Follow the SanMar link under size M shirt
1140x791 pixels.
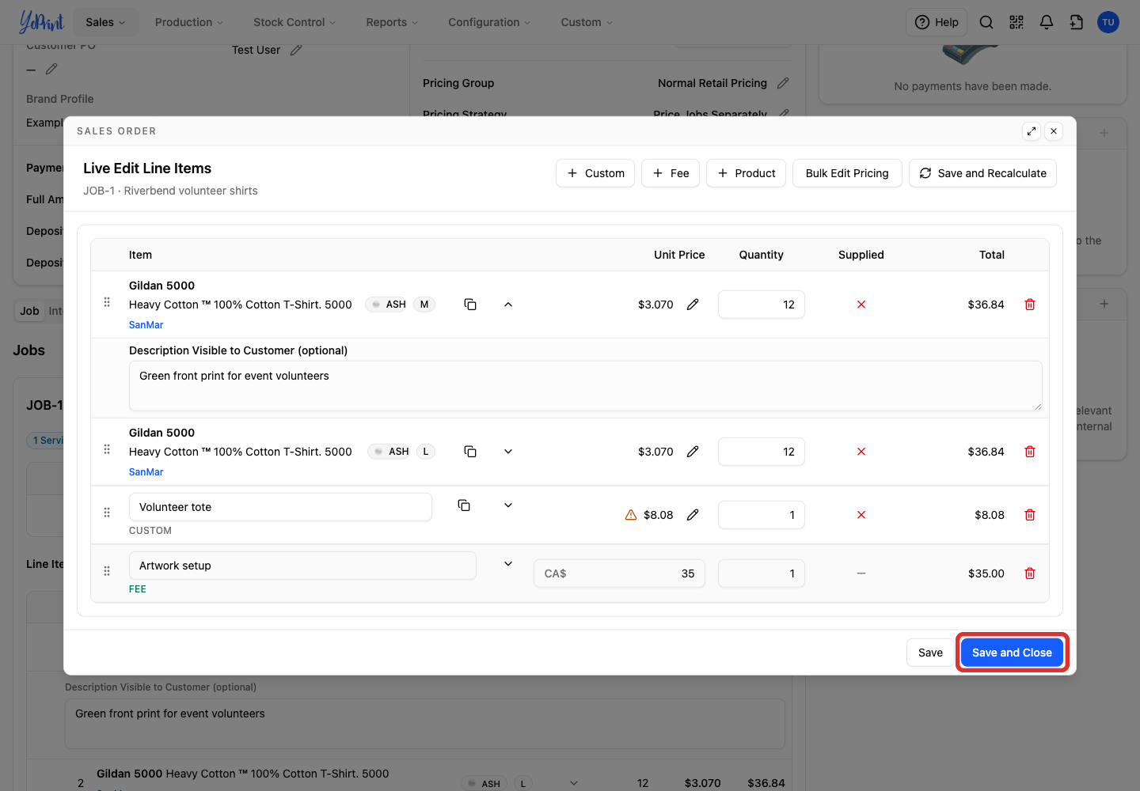point(146,325)
